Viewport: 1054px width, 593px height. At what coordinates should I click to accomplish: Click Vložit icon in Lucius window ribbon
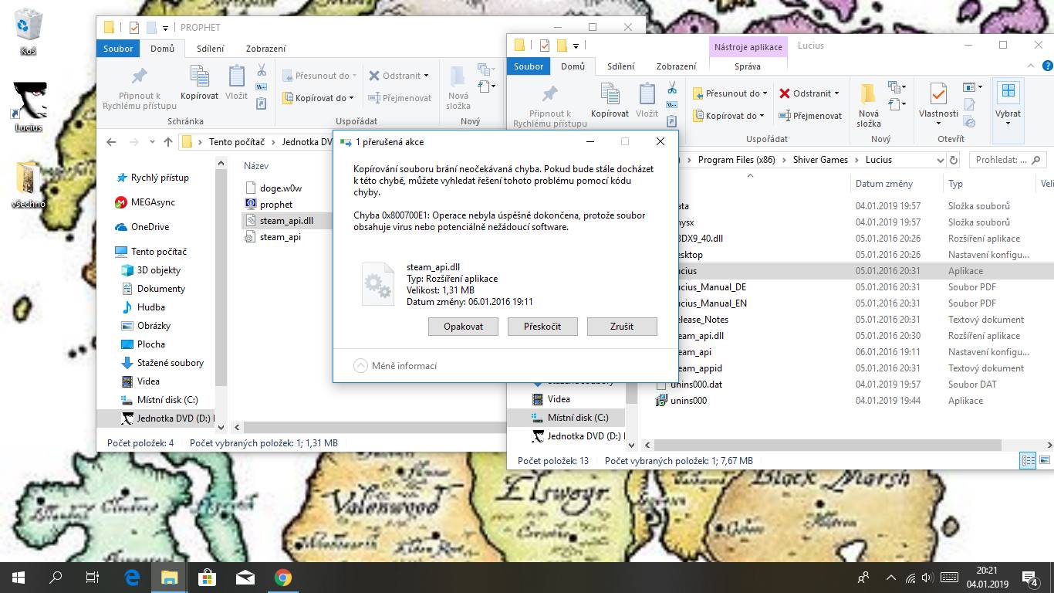[x=647, y=100]
